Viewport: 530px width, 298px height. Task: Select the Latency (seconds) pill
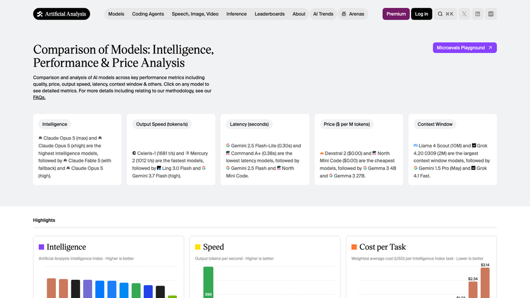click(249, 124)
